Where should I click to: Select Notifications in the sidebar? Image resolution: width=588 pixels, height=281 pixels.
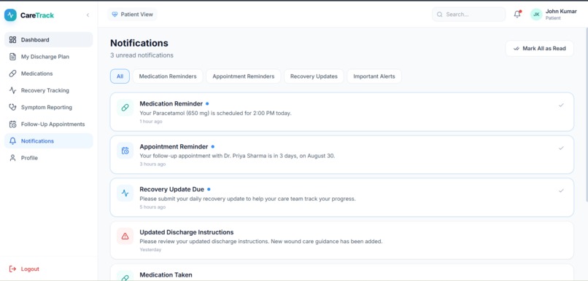(48, 140)
